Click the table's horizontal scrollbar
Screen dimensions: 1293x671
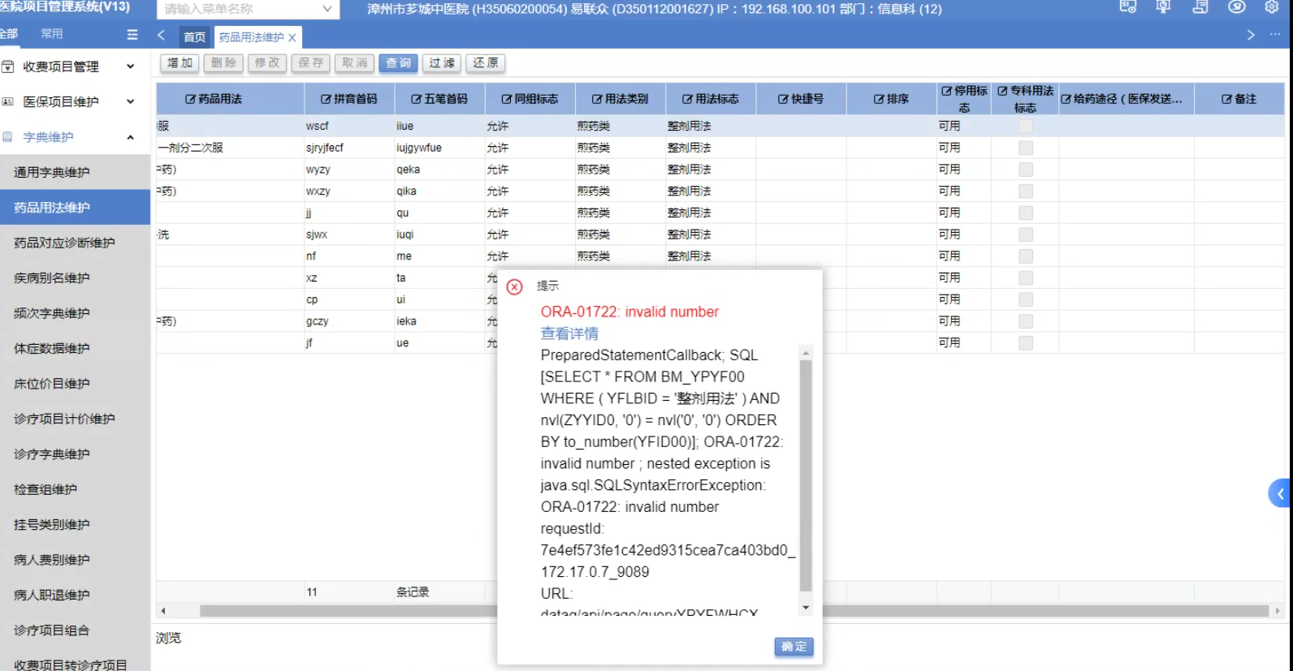734,611
